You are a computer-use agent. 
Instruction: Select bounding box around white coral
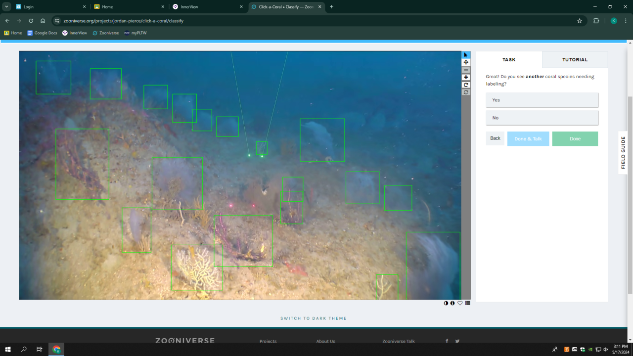[197, 267]
